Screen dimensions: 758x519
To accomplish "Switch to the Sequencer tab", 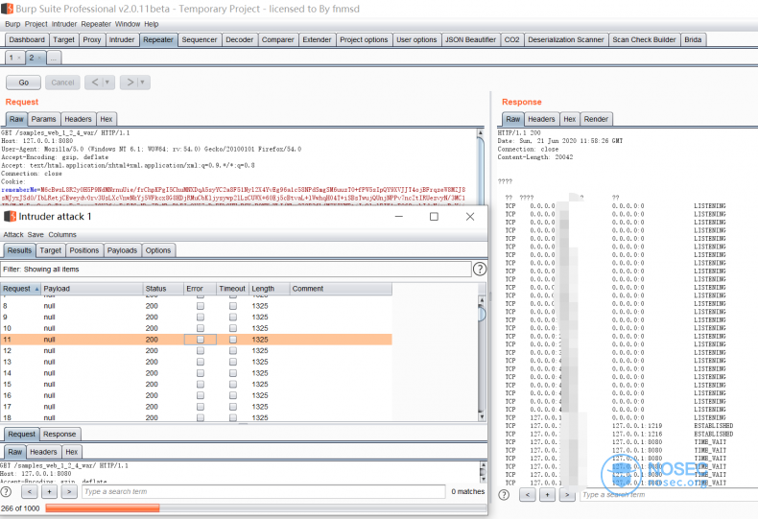I will coord(200,39).
